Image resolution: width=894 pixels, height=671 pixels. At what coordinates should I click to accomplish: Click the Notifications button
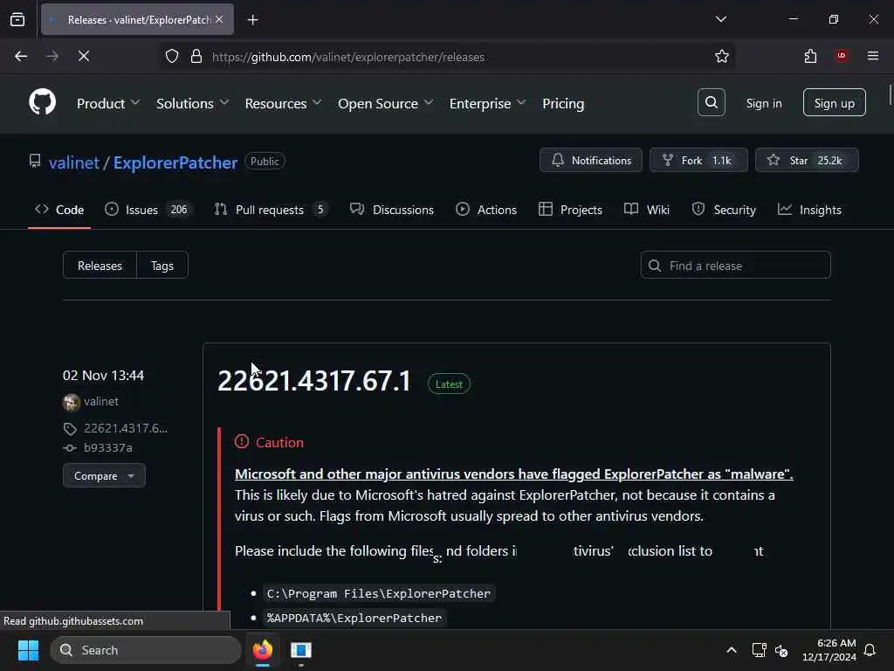click(591, 161)
